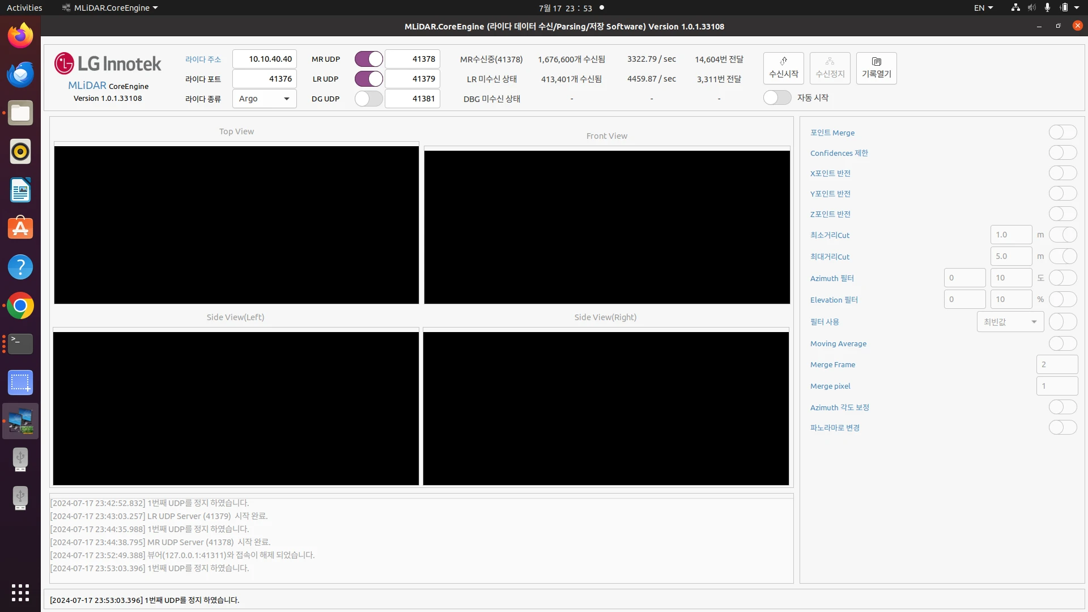The width and height of the screenshot is (1088, 612).
Task: Turn on 필터 사용 toggle
Action: click(x=1062, y=321)
